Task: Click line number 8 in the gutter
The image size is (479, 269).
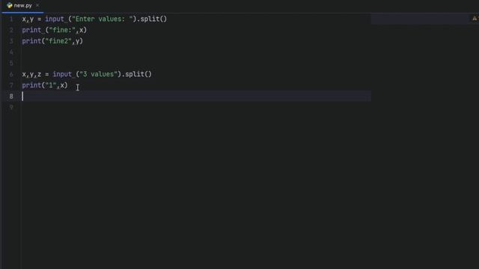Action: pyautogui.click(x=11, y=96)
